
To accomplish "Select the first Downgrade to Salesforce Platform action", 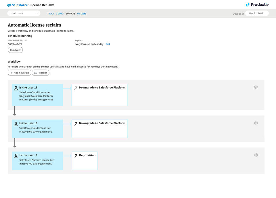I will pyautogui.click(x=99, y=95).
